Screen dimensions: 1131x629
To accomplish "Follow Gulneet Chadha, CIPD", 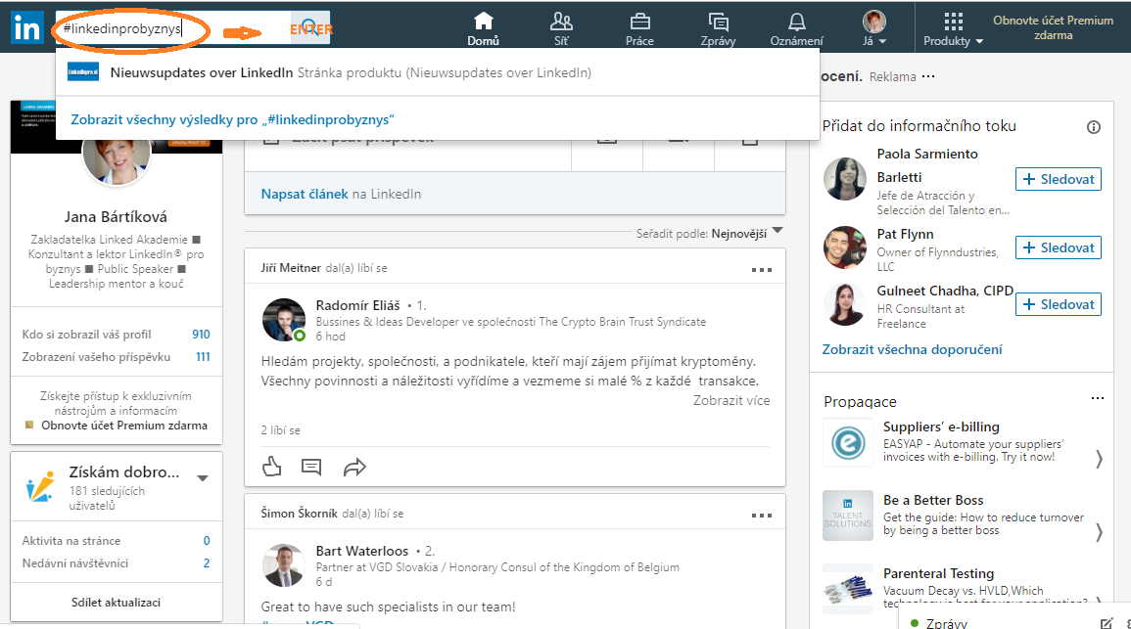I will pyautogui.click(x=1059, y=304).
